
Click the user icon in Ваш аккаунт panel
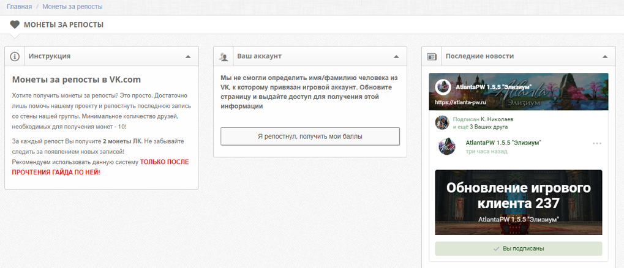(224, 56)
